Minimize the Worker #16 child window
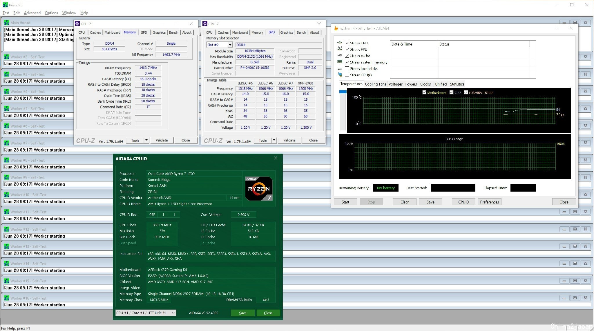The width and height of the screenshot is (594, 331). pos(564,298)
